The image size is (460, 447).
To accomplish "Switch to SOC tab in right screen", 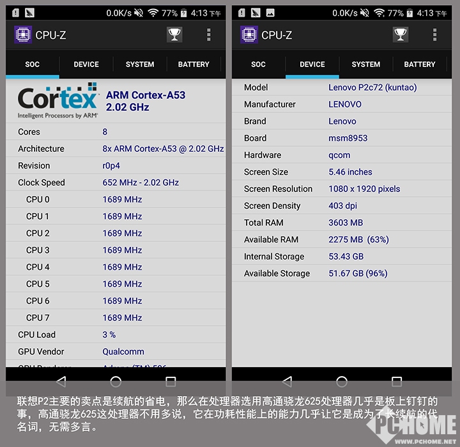I will tap(258, 64).
